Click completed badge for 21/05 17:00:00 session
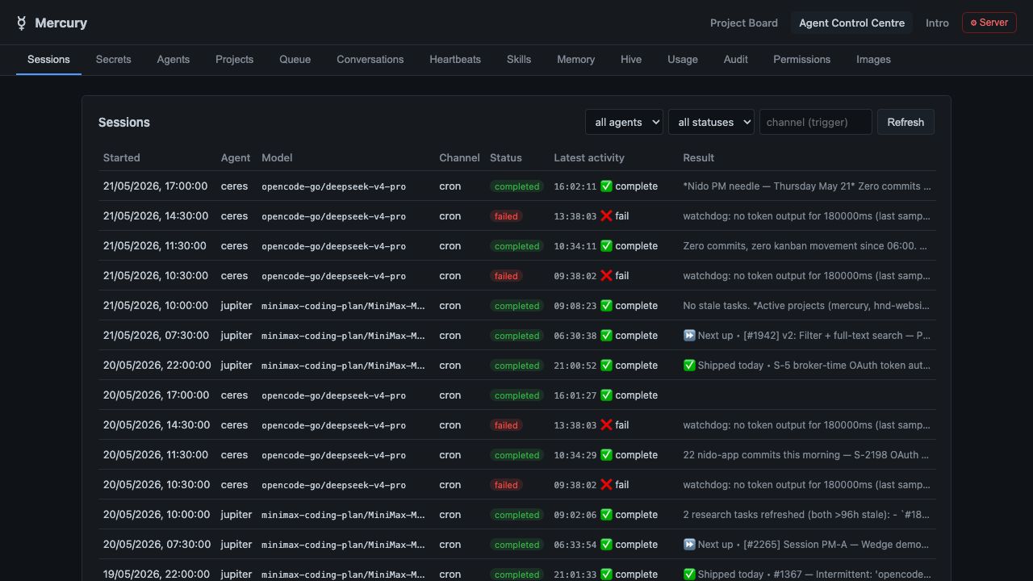The height and width of the screenshot is (581, 1033). 516,186
